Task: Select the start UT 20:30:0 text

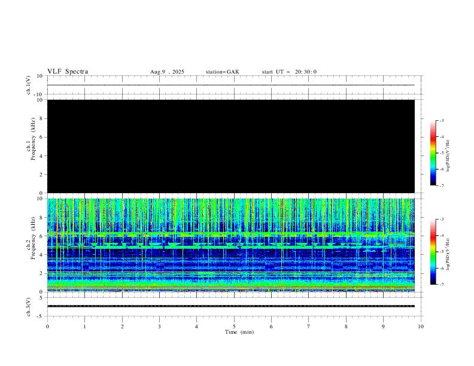Action: pos(289,72)
